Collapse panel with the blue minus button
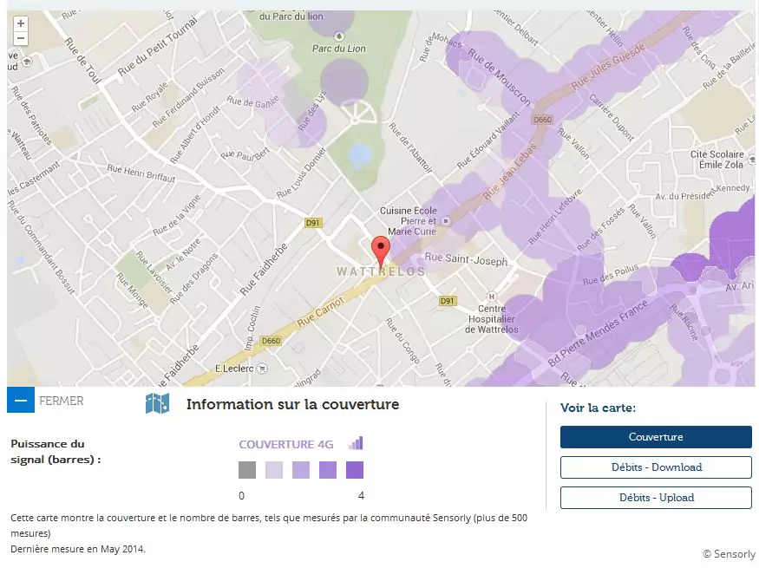The image size is (759, 568). pos(20,401)
